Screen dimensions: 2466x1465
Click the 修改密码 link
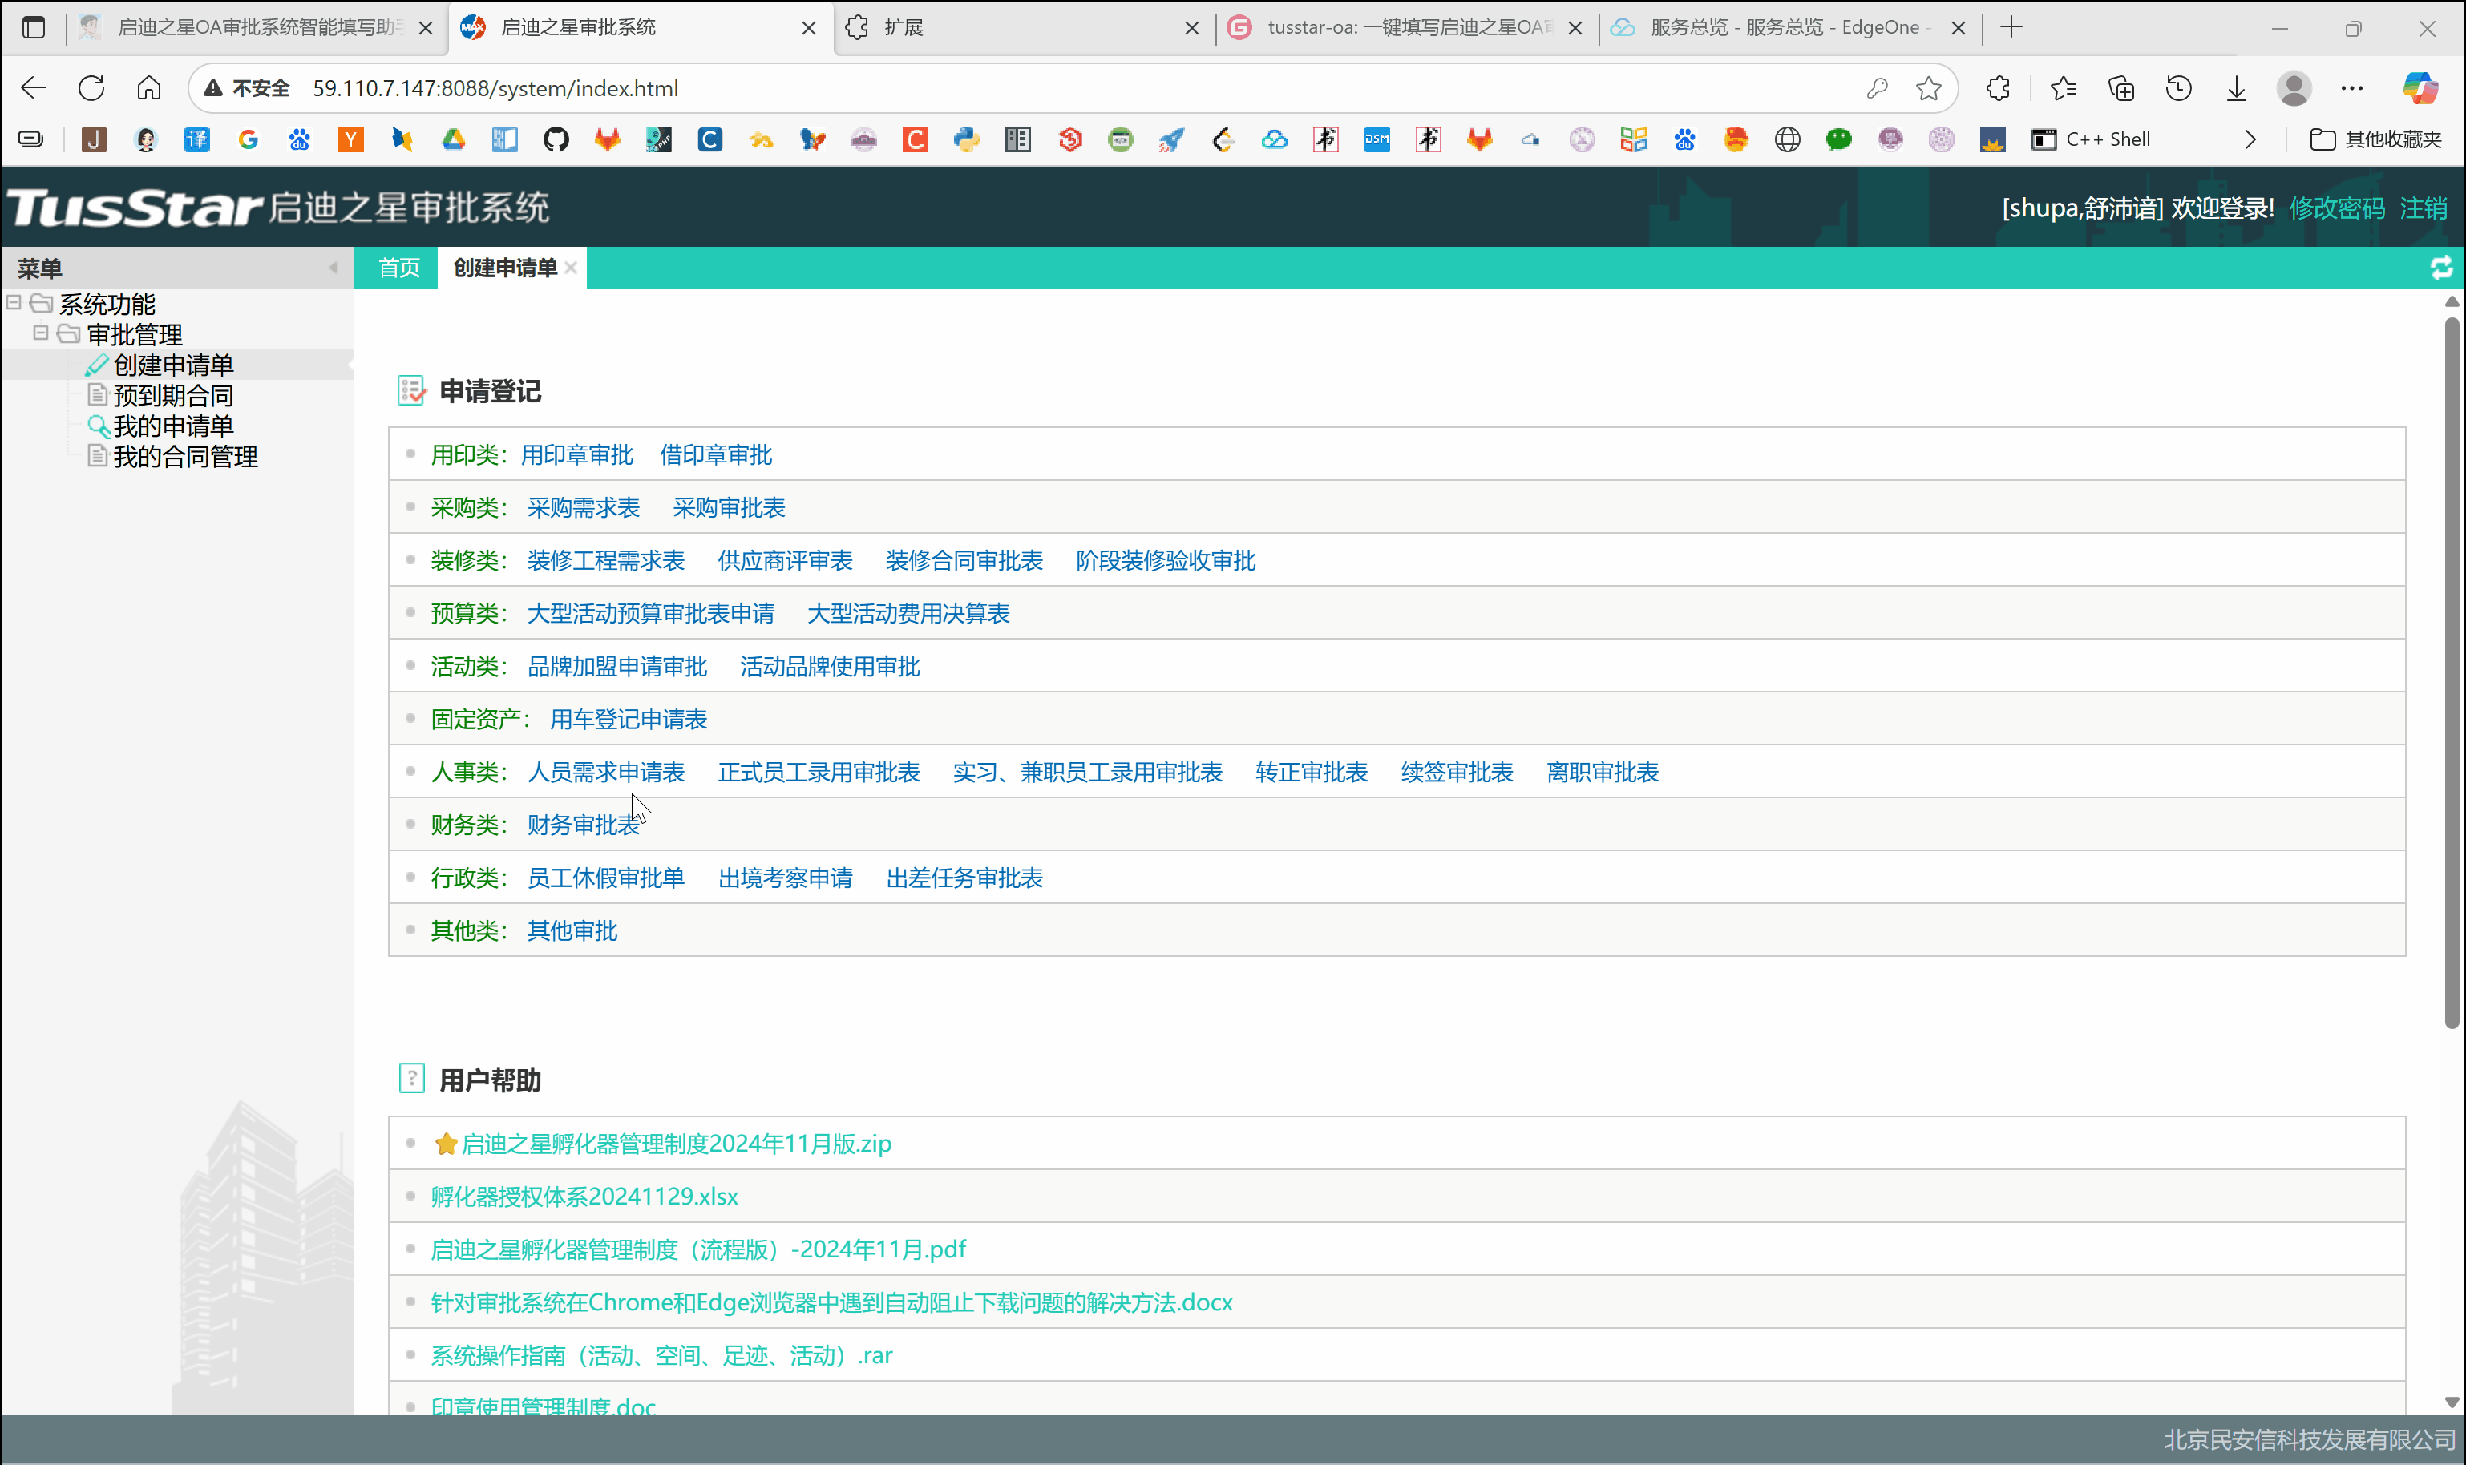pyautogui.click(x=2335, y=208)
